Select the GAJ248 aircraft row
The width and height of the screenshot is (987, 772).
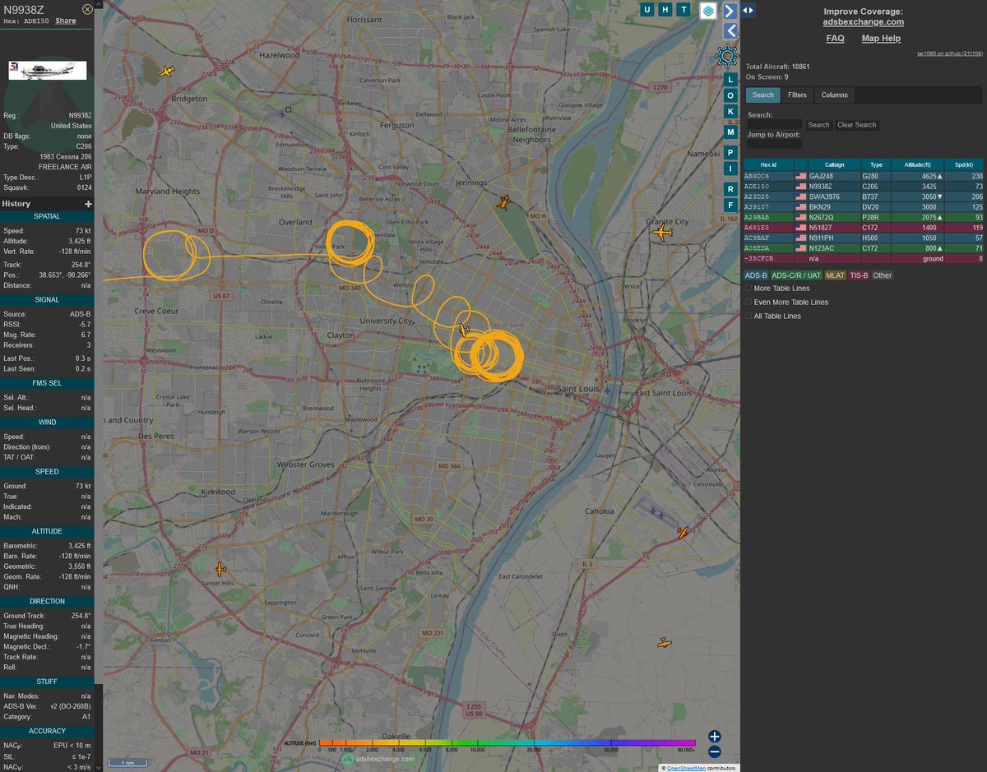click(864, 176)
